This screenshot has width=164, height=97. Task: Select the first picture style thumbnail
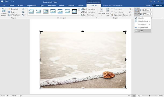pos(31,11)
